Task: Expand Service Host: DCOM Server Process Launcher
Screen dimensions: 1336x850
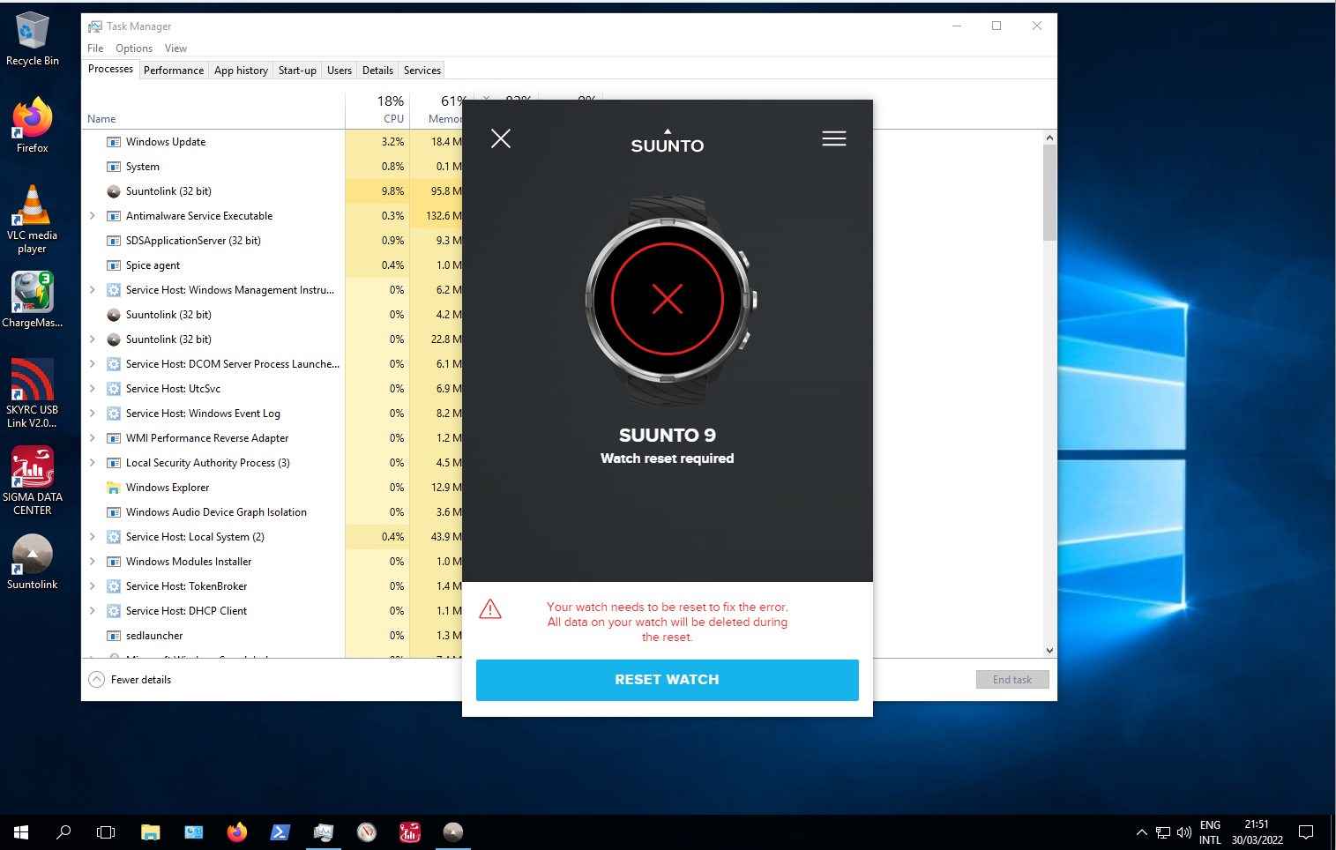Action: point(93,364)
